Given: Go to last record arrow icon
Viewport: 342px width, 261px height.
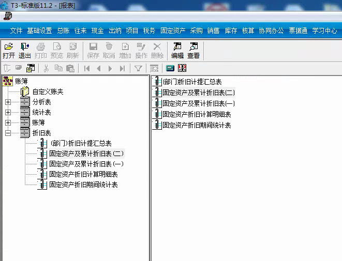Looking at the screenshot, I should 122,69.
